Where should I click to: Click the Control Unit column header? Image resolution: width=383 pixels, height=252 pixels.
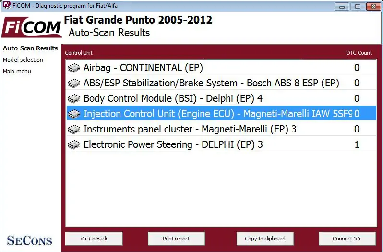pyautogui.click(x=79, y=53)
